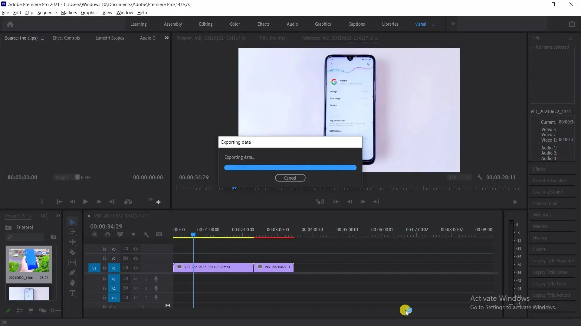Toggle V2 track eye visibility
This screenshot has height=326, width=581.
(x=136, y=259)
